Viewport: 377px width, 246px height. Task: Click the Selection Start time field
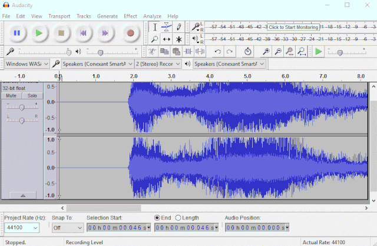click(119, 228)
